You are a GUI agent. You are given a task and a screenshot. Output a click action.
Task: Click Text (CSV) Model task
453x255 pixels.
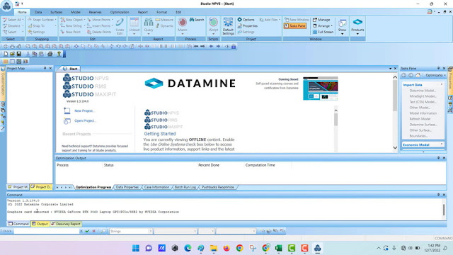(x=423, y=102)
